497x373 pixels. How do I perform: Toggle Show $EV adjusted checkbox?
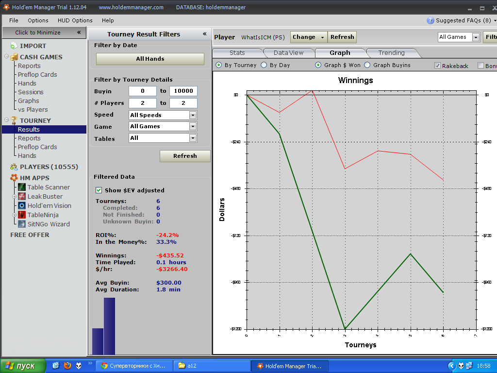(99, 190)
